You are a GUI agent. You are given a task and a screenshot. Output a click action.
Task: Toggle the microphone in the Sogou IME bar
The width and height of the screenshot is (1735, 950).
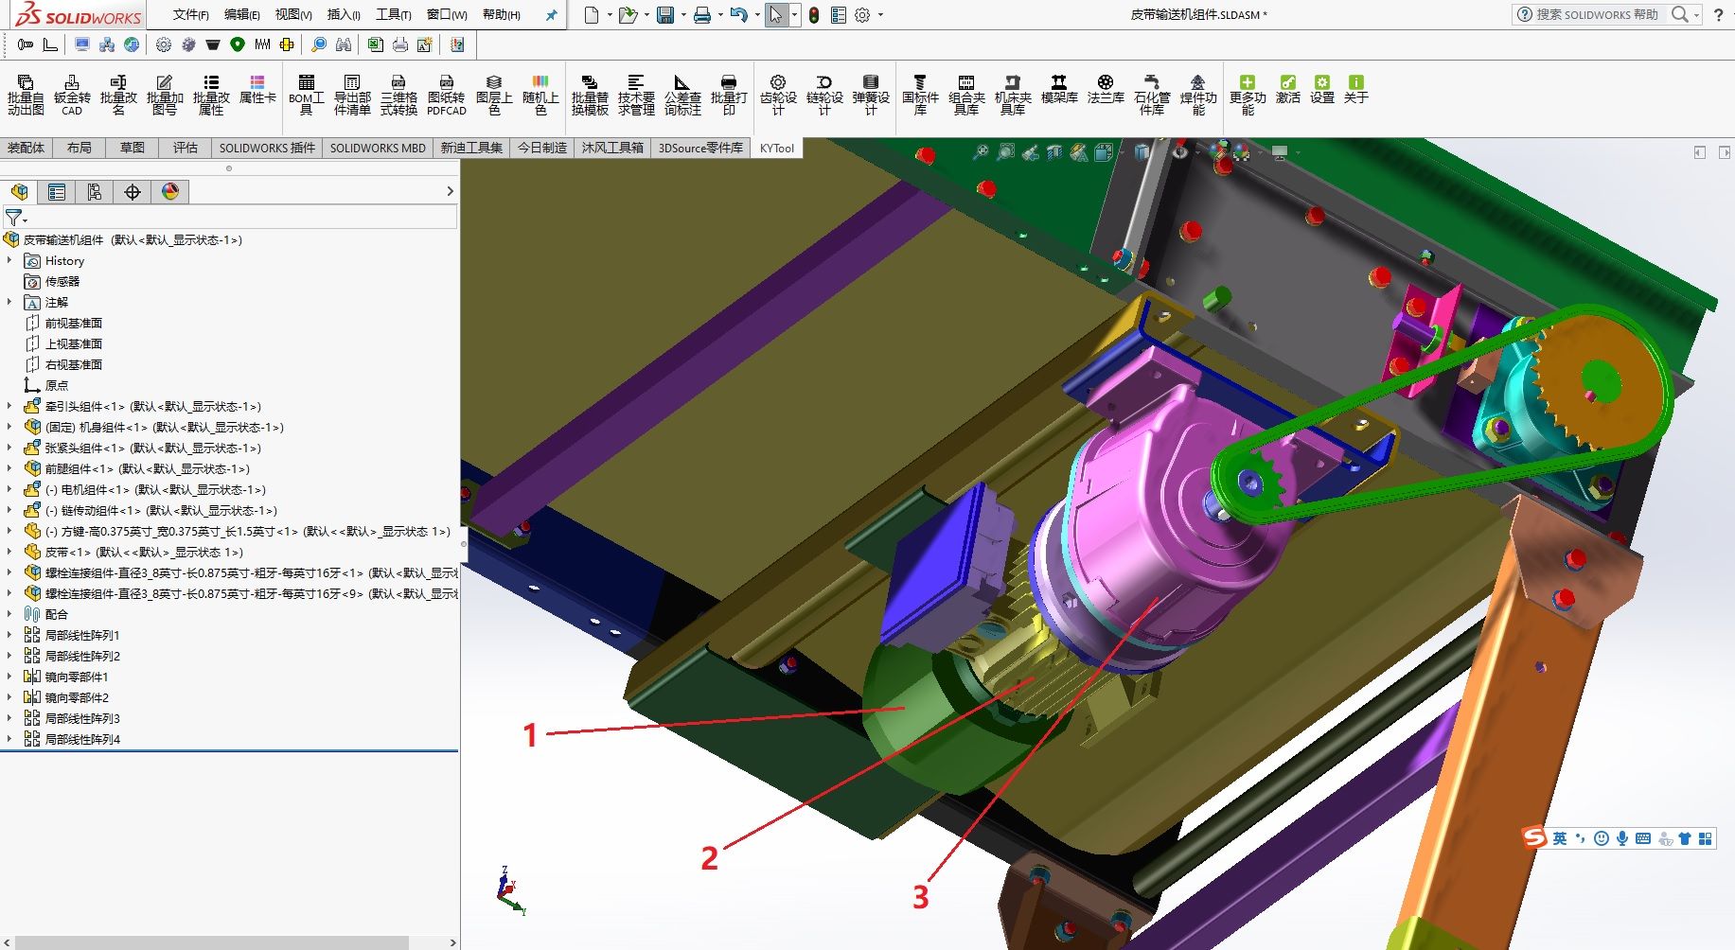[1622, 838]
